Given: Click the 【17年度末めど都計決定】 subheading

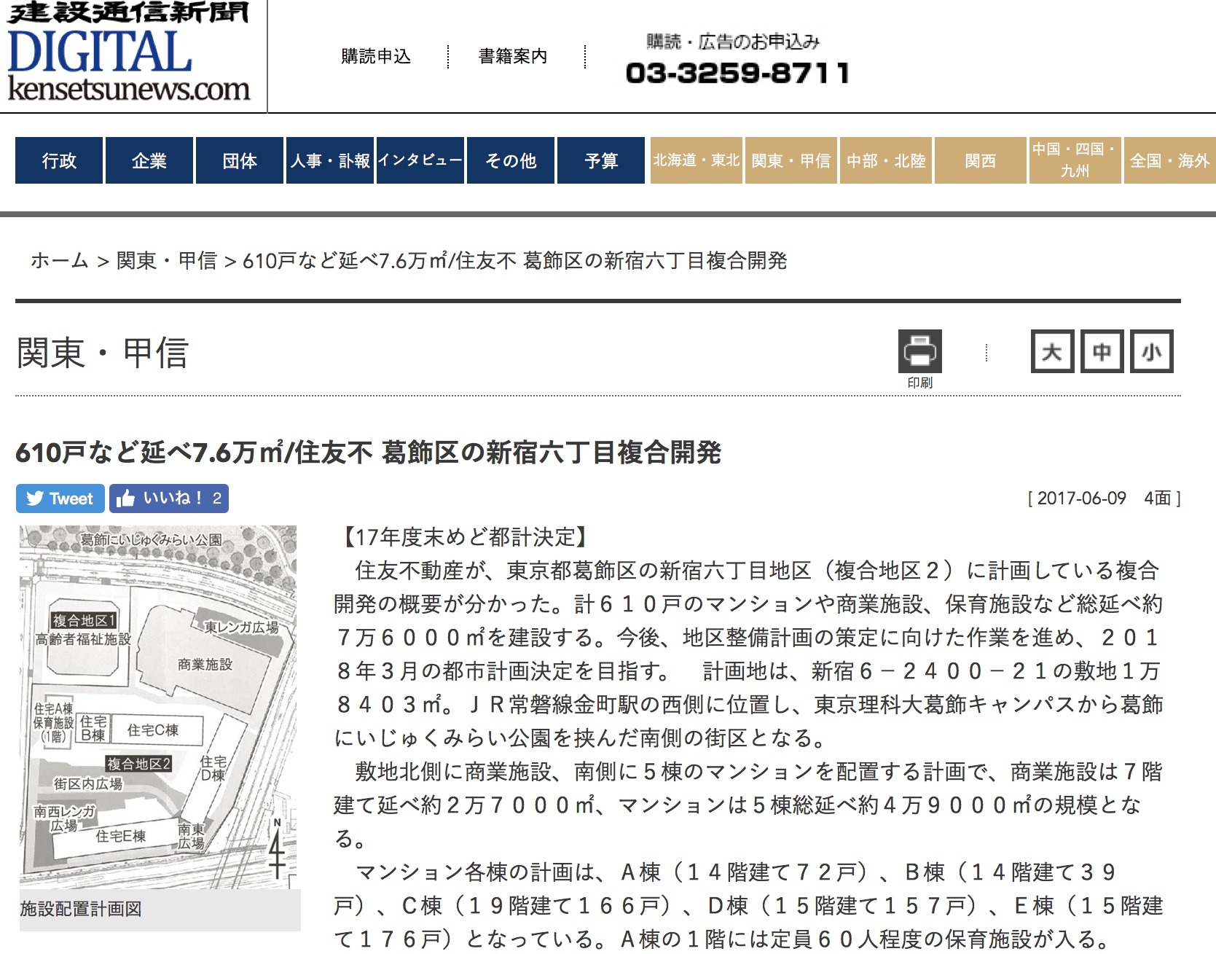Looking at the screenshot, I should tap(465, 537).
